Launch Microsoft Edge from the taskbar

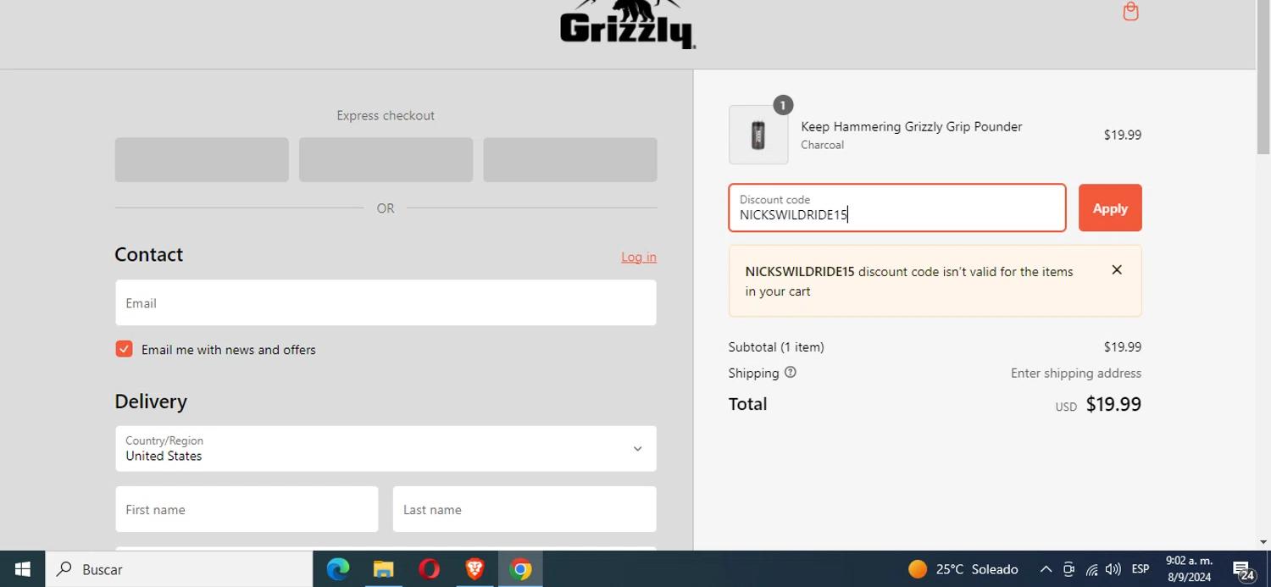[x=338, y=569]
